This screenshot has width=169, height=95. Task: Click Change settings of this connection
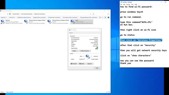point(88,17)
